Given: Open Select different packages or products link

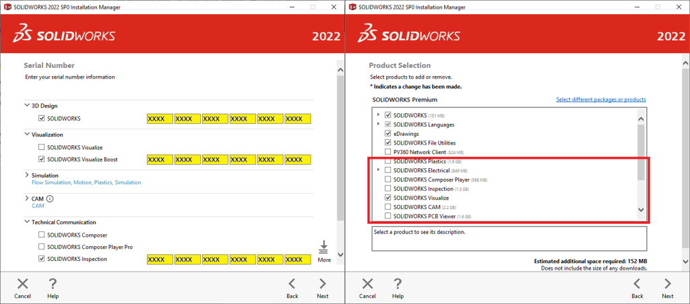Looking at the screenshot, I should coord(600,100).
